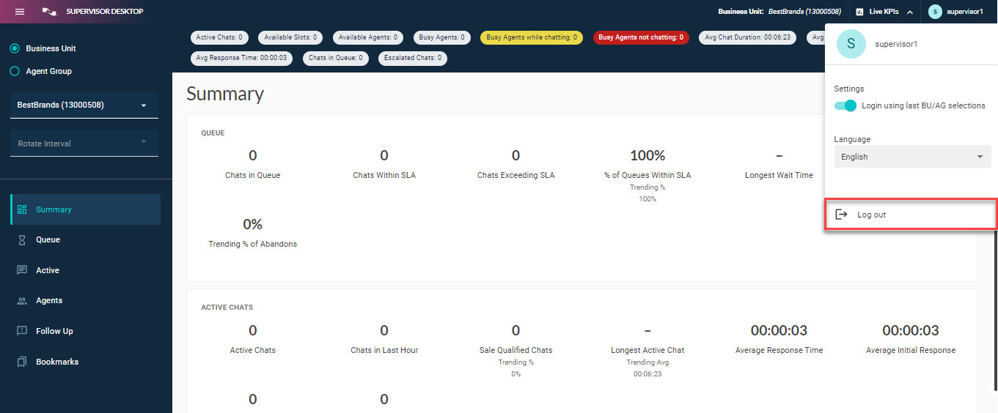Click the Follow Up alert icon
998x413 pixels.
pos(22,331)
